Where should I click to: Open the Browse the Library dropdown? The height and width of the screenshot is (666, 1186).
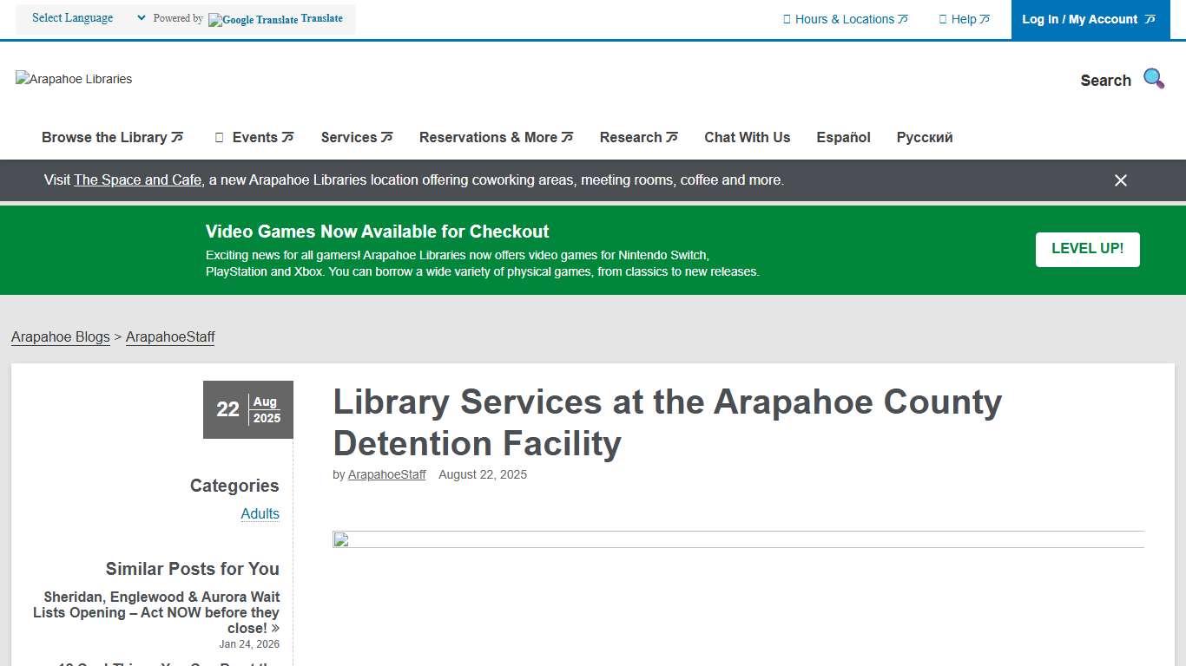[x=105, y=137]
